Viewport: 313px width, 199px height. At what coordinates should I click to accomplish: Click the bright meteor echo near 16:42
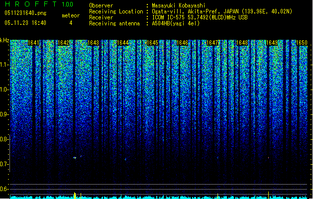tap(75, 158)
